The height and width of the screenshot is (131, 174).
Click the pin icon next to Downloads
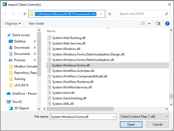[35, 48]
